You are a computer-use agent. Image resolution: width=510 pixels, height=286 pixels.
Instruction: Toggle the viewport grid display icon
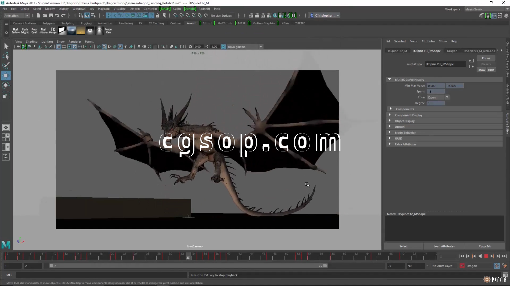pos(59,47)
